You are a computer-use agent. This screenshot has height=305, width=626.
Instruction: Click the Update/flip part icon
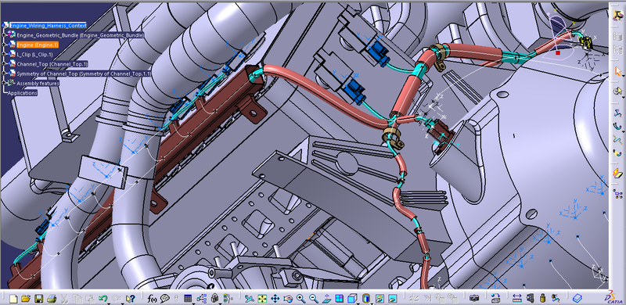coord(495,298)
